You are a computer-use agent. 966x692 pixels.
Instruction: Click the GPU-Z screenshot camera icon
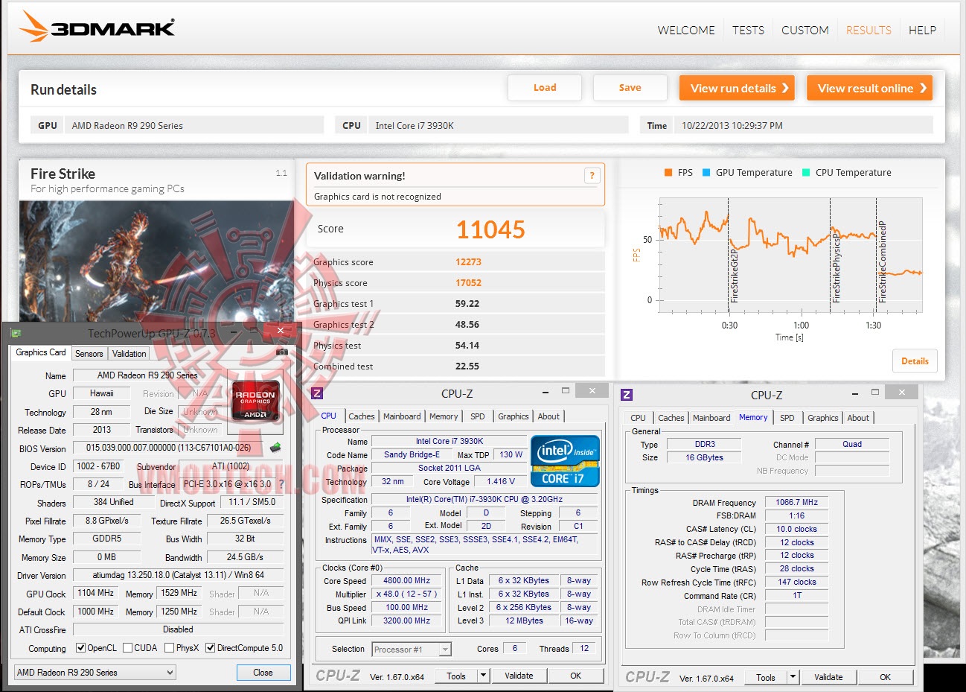click(x=282, y=352)
